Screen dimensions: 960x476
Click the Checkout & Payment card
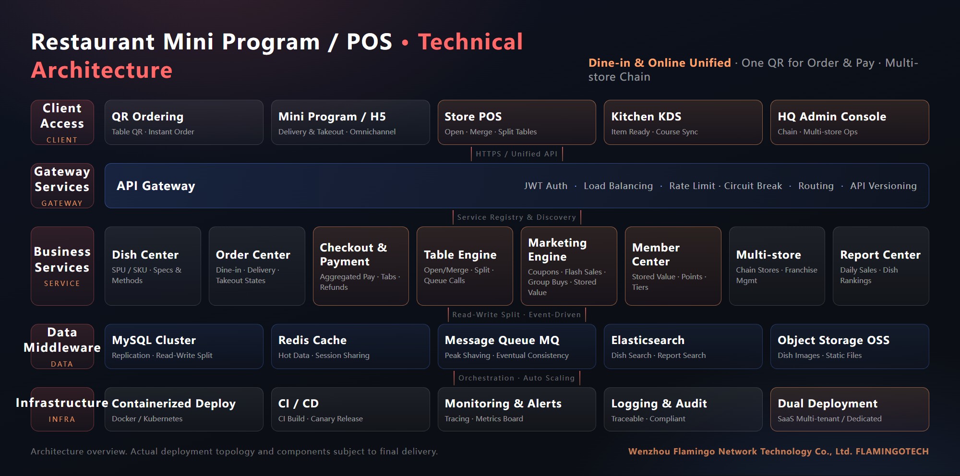(x=361, y=266)
